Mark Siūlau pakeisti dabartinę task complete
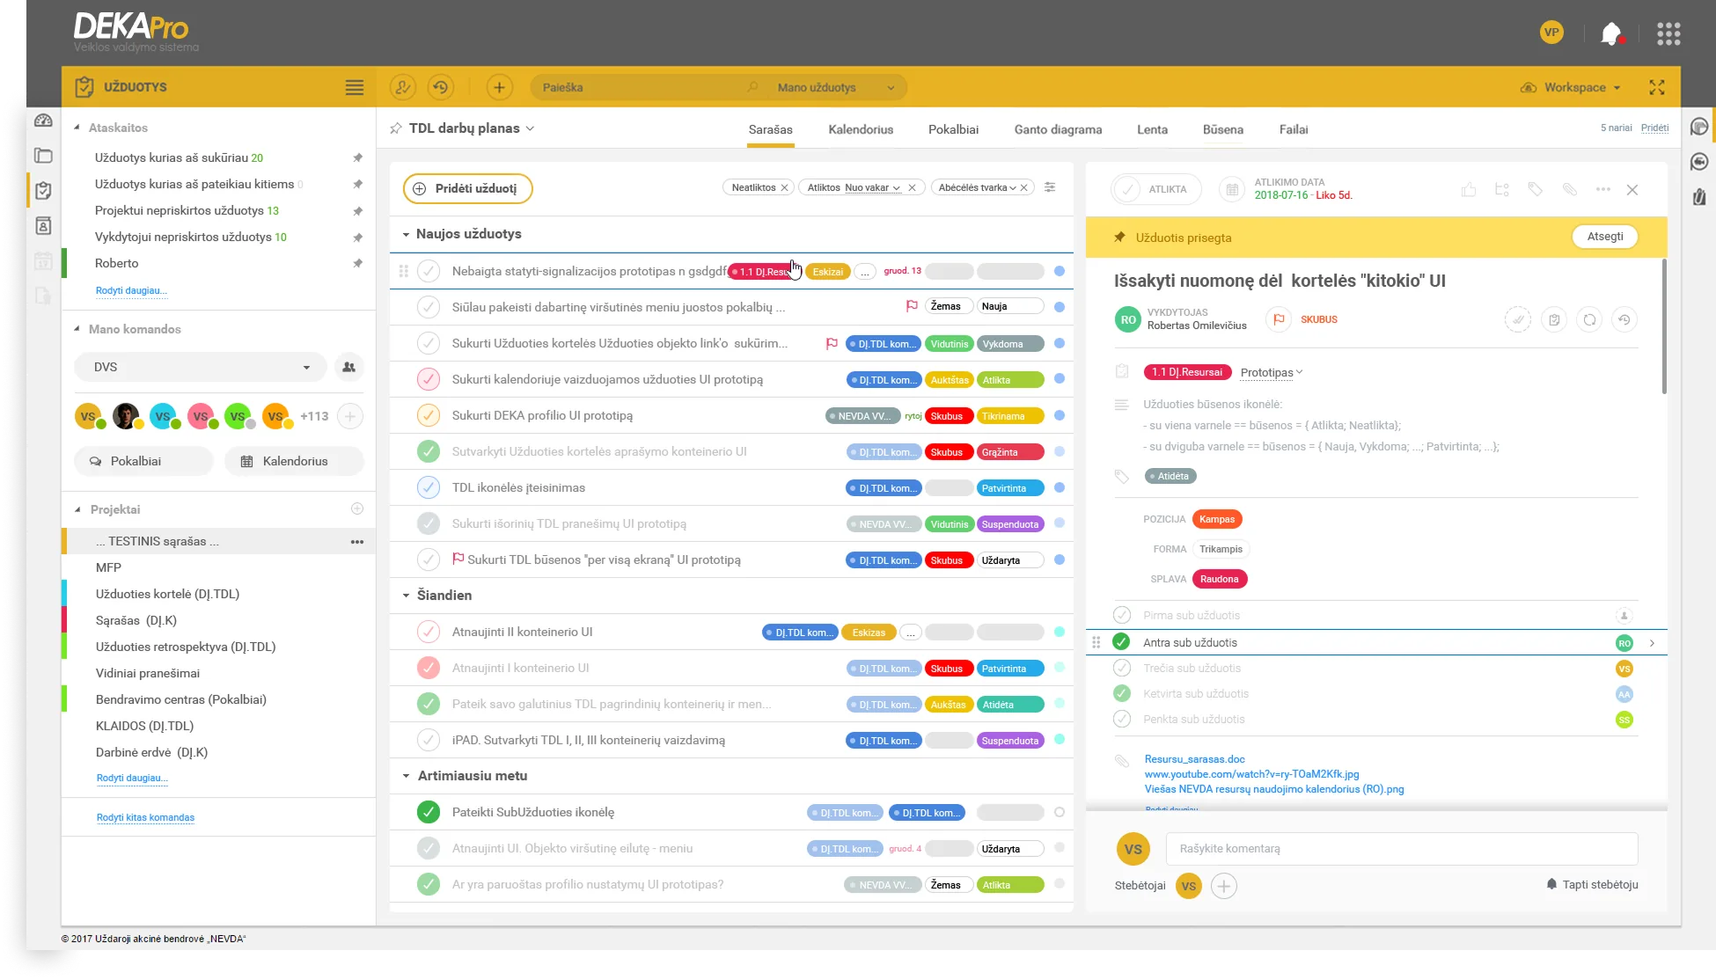 429,307
